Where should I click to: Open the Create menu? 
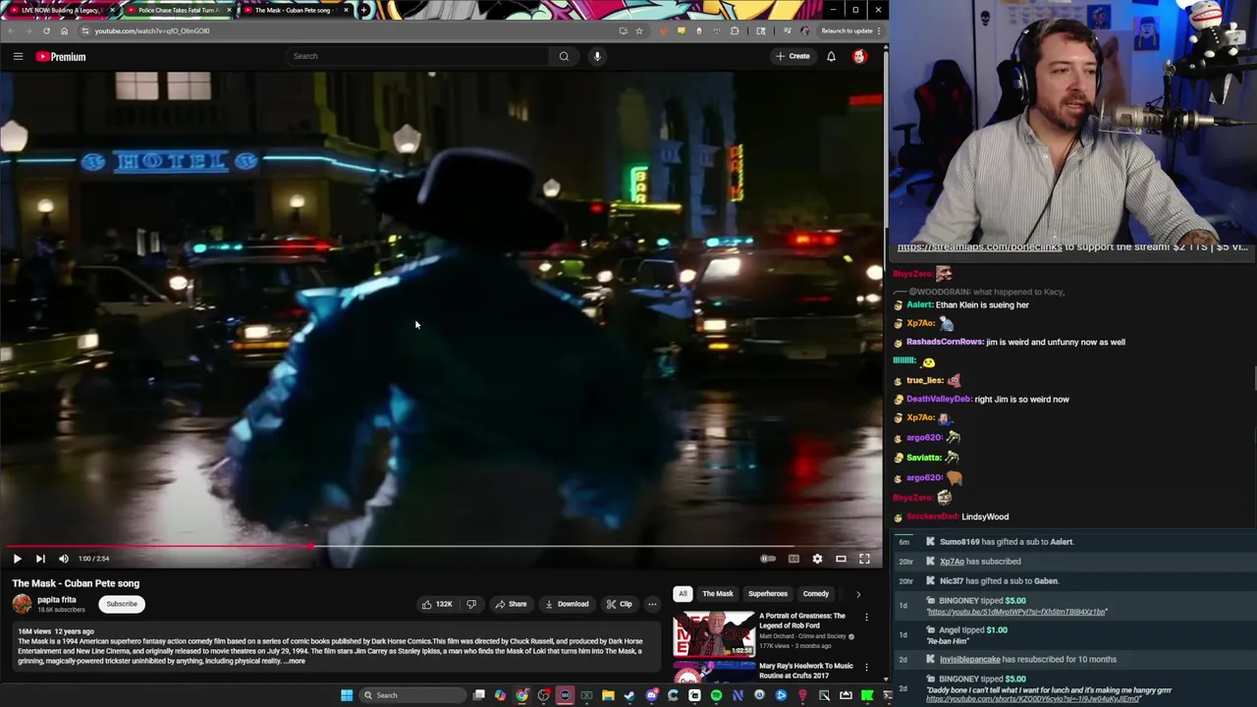792,56
